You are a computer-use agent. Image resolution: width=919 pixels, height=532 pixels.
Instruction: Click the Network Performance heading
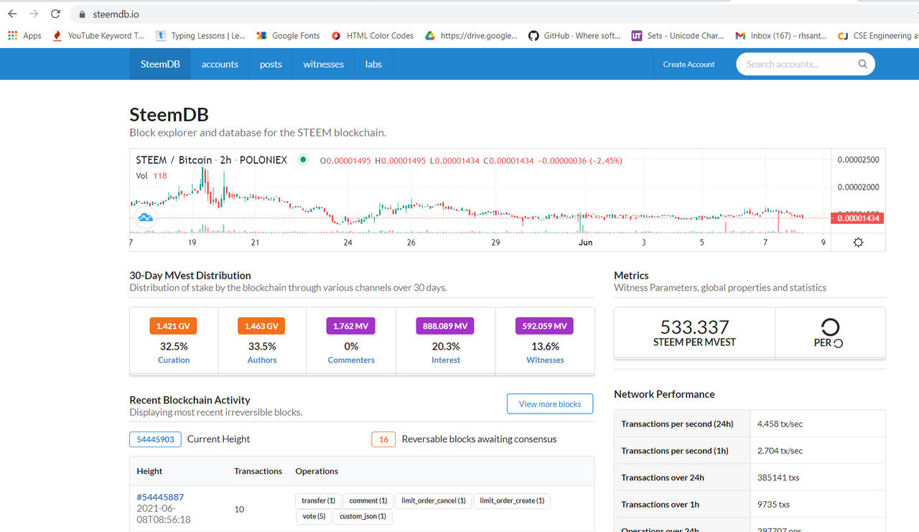(x=664, y=394)
